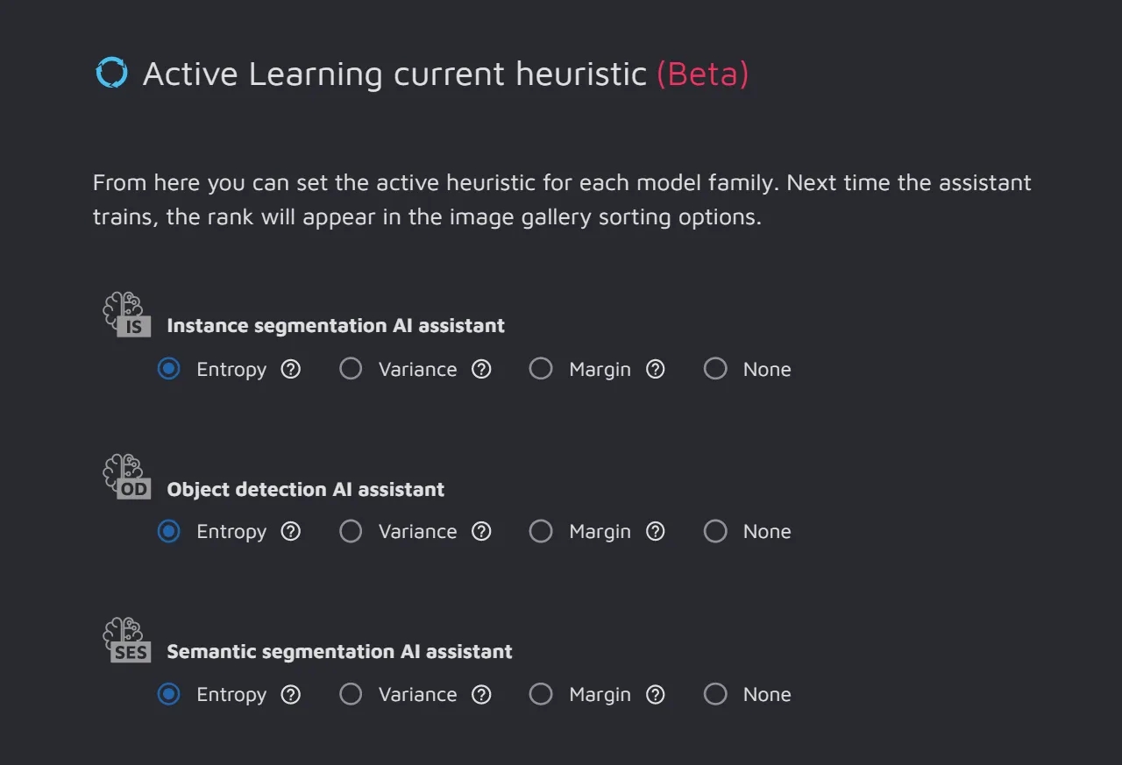Click the Active Learning circular arrows icon
Screen dimensions: 1122x765
pyautogui.click(x=111, y=73)
